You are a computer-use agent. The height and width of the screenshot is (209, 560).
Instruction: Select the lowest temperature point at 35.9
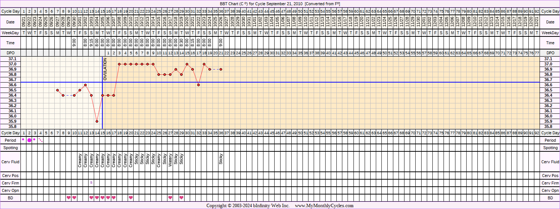97,121
